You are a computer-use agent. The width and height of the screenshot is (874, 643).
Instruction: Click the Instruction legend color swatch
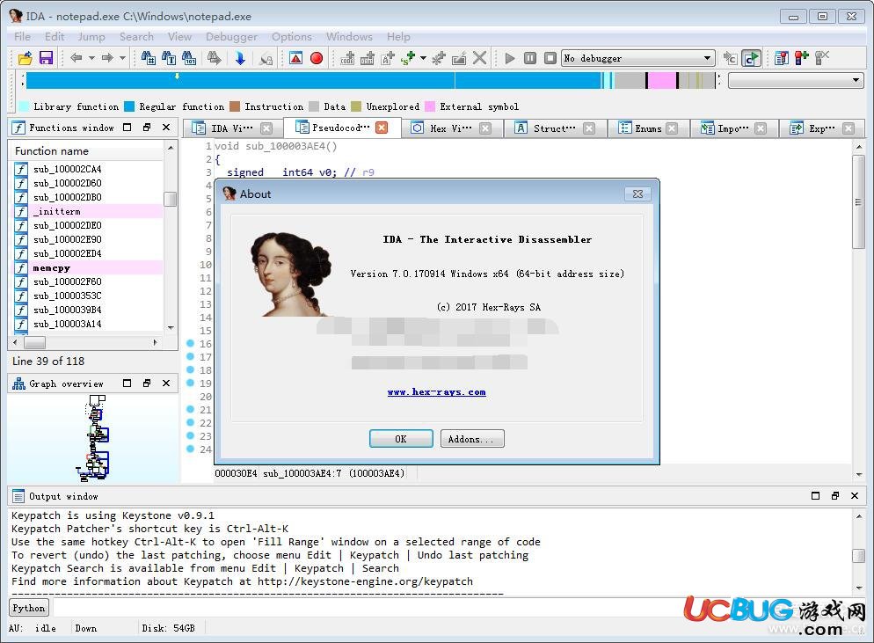point(235,106)
